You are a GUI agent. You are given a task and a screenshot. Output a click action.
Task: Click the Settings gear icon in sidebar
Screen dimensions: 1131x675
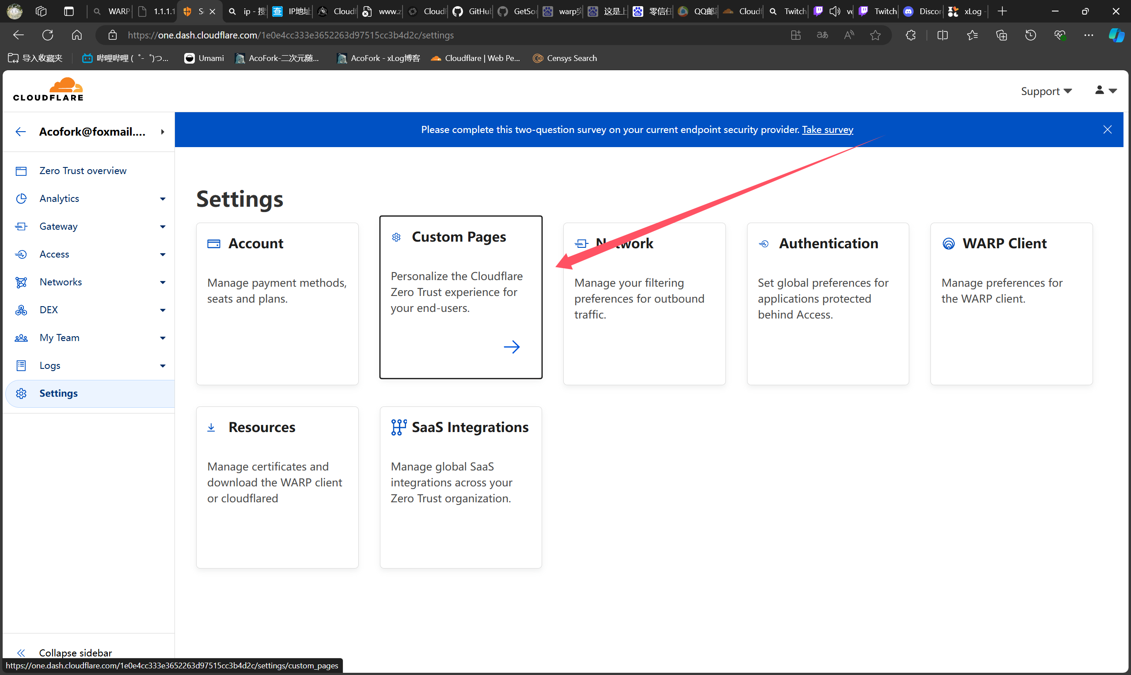[21, 393]
